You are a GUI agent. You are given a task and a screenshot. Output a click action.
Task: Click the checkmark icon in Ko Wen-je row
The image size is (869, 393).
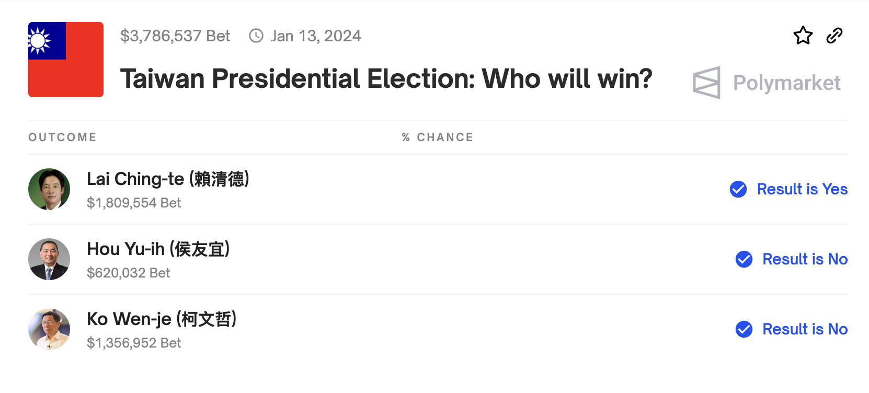[x=744, y=329]
